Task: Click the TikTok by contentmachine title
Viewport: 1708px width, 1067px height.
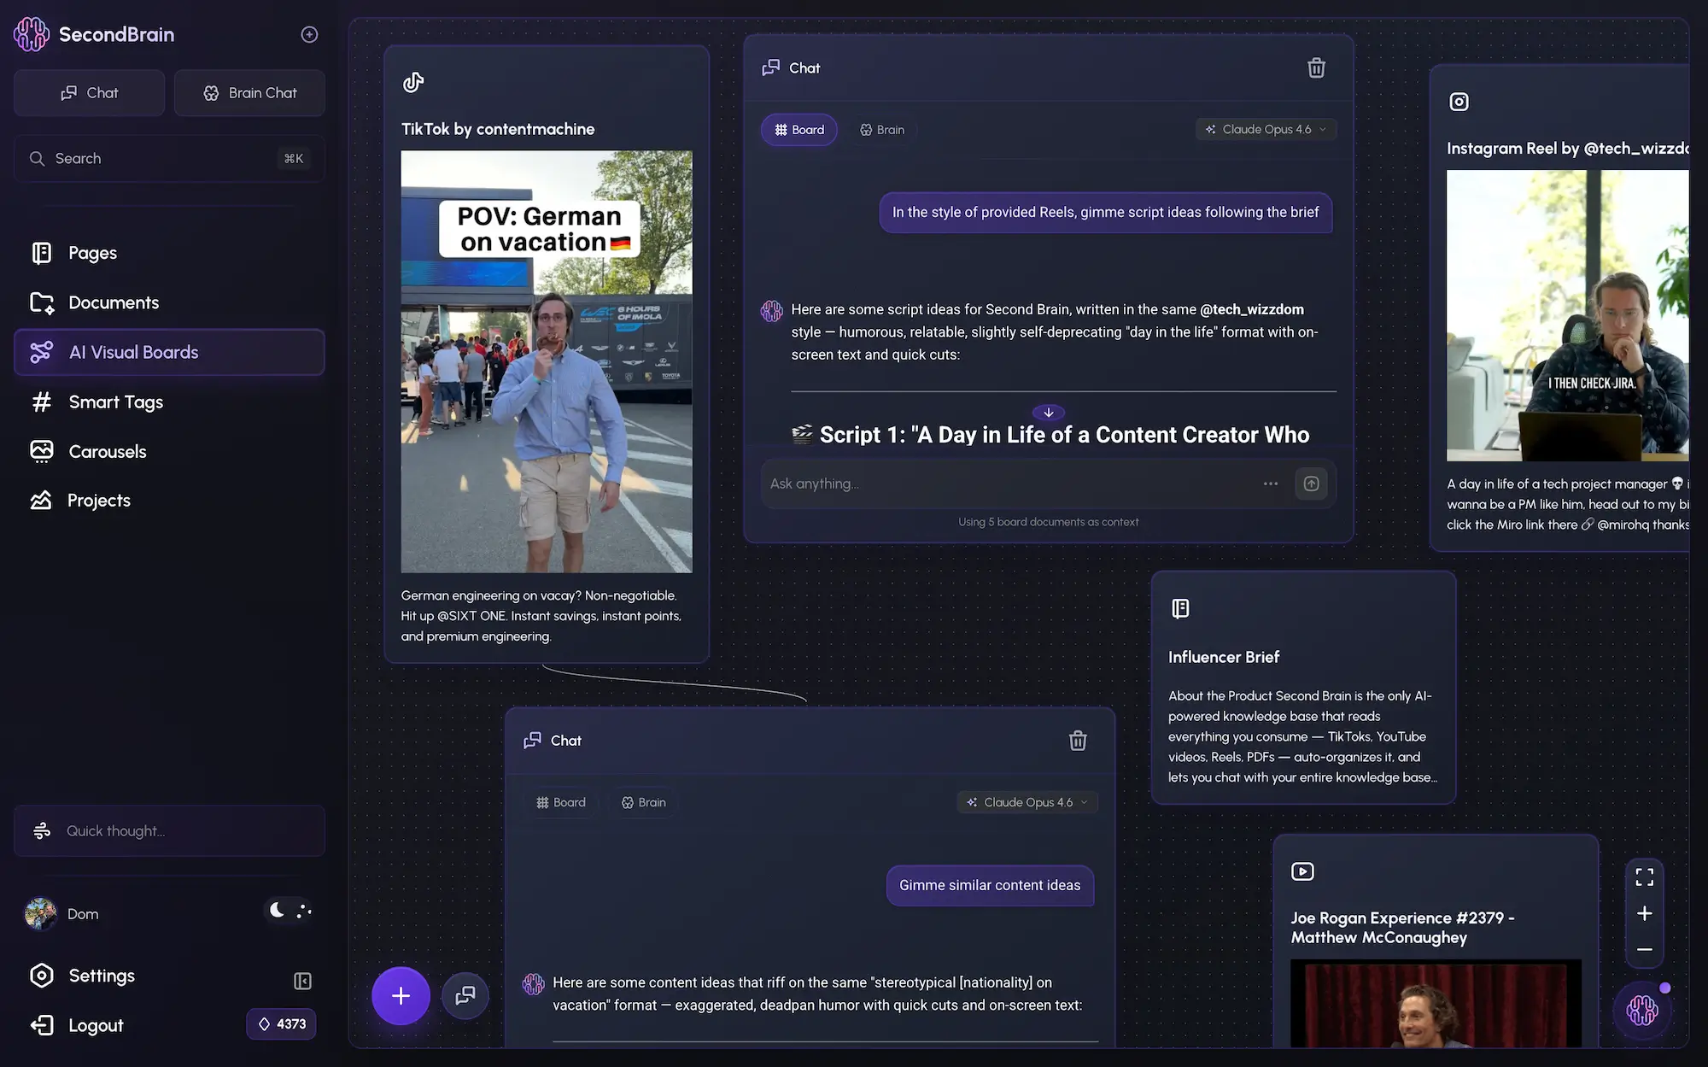Action: (498, 129)
